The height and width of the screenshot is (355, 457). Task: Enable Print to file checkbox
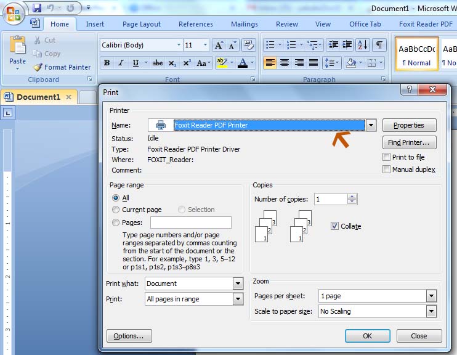tap(386, 157)
